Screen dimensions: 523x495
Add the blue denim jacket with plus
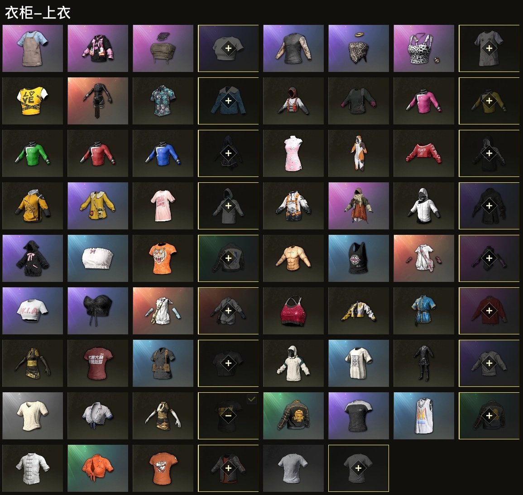(228, 100)
